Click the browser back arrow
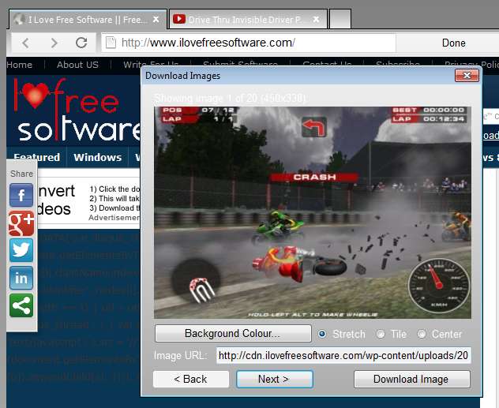The height and width of the screenshot is (408, 499). click(26, 43)
